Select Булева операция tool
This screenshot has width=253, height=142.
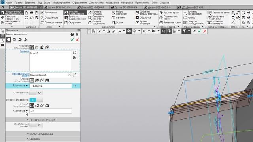143,22
